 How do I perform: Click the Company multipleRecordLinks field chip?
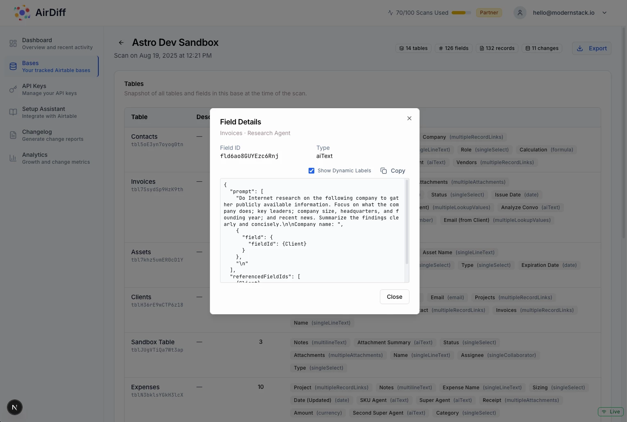(463, 137)
